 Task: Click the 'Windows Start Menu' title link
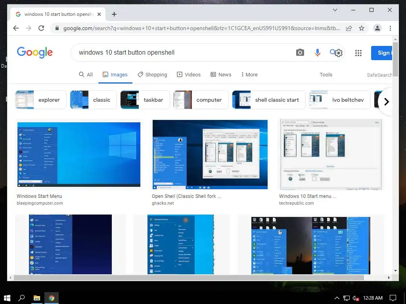(39, 196)
